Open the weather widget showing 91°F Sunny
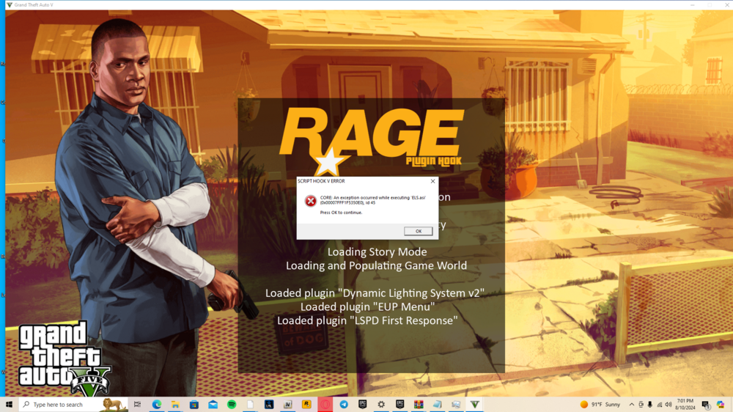This screenshot has height=412, width=733. coord(600,405)
